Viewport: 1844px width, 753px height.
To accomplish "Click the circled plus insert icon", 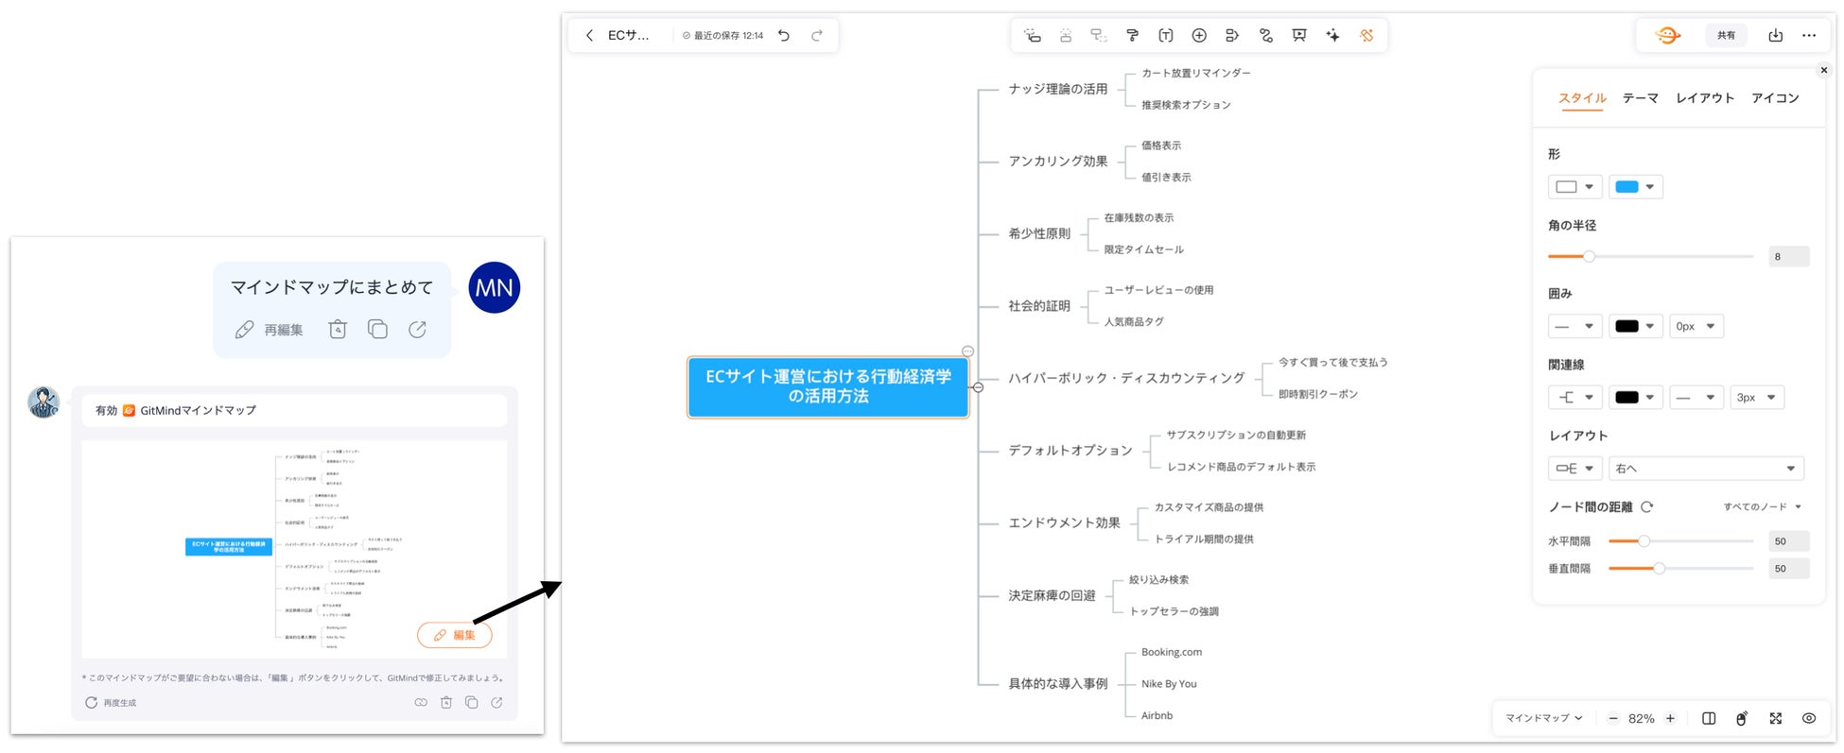I will point(1199,36).
